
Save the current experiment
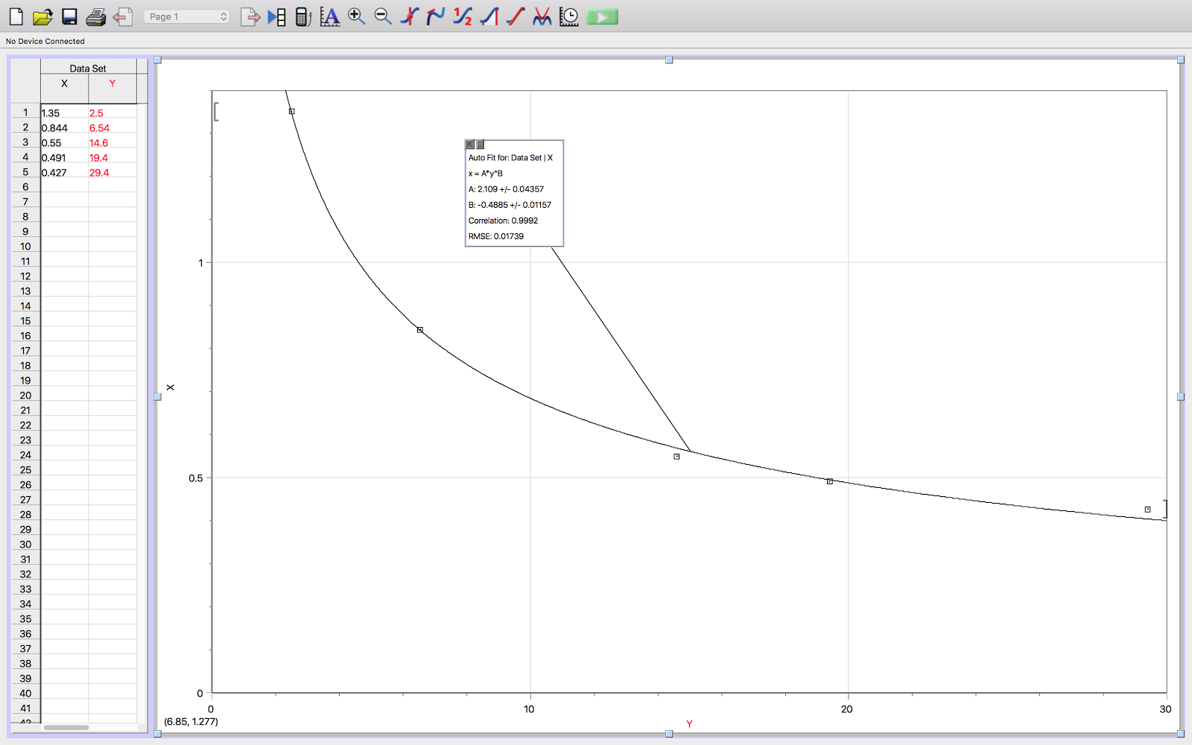pyautogui.click(x=69, y=16)
